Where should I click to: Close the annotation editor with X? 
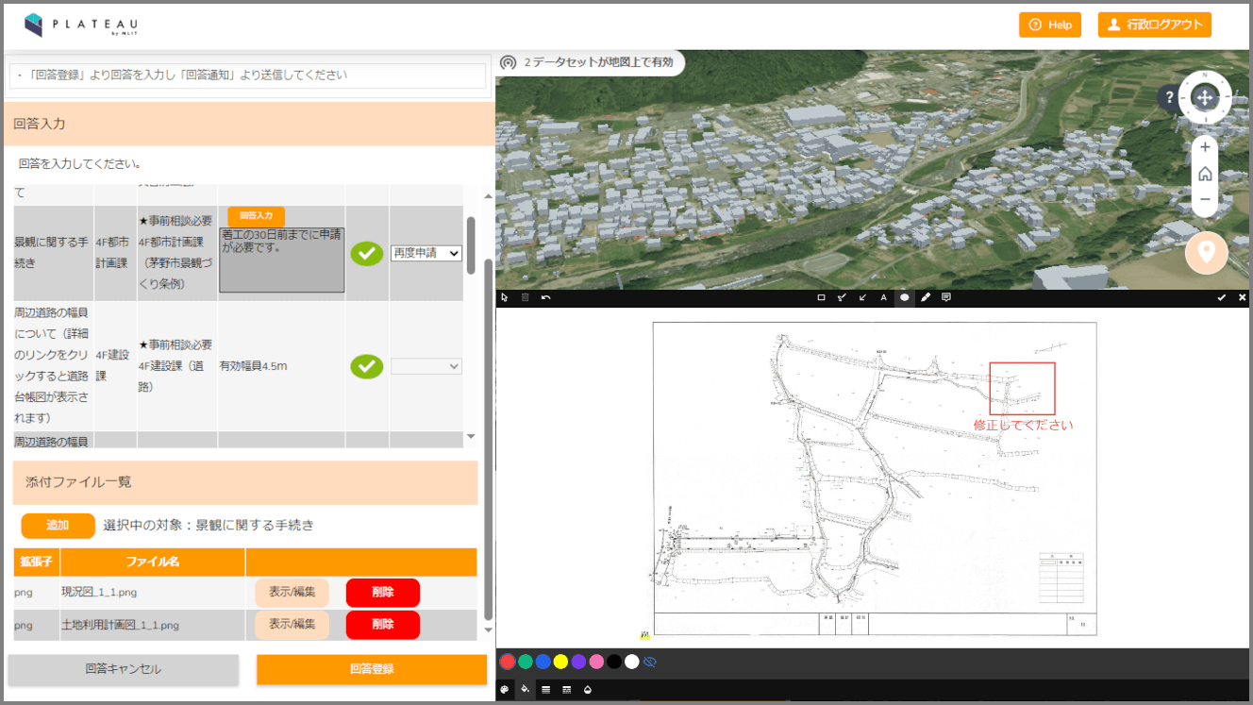1242,297
